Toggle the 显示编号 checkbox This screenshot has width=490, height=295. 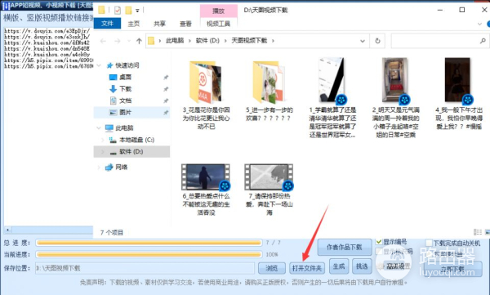pos(379,242)
